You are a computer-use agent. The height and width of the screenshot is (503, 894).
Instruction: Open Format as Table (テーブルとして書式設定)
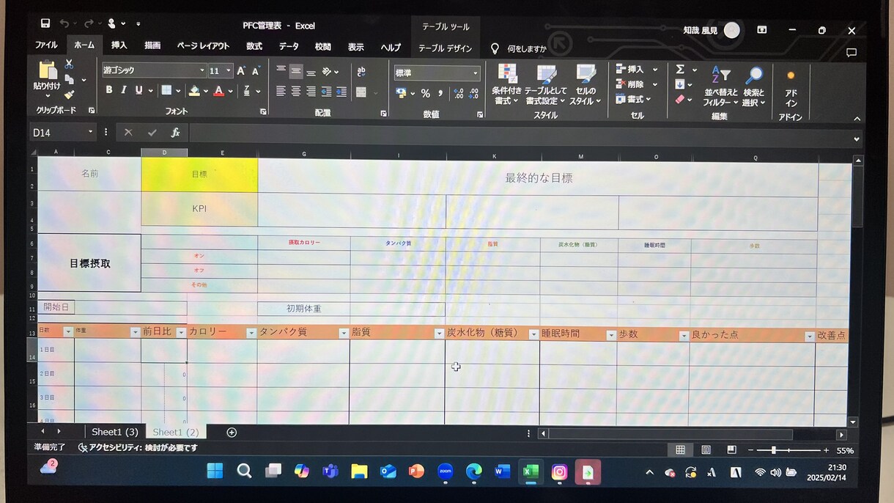pyautogui.click(x=546, y=74)
